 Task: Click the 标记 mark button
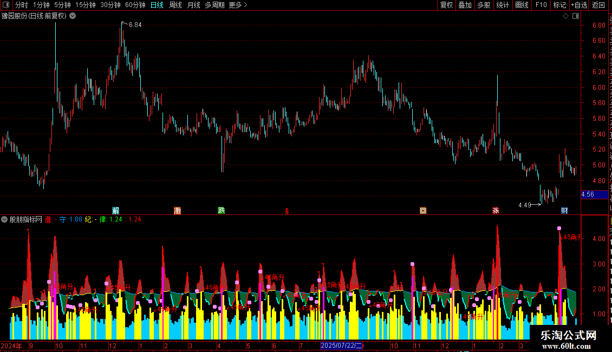pos(559,5)
